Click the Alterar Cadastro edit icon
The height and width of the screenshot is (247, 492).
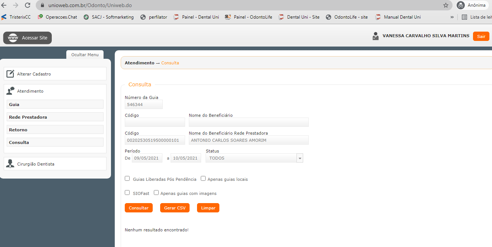pos(10,74)
